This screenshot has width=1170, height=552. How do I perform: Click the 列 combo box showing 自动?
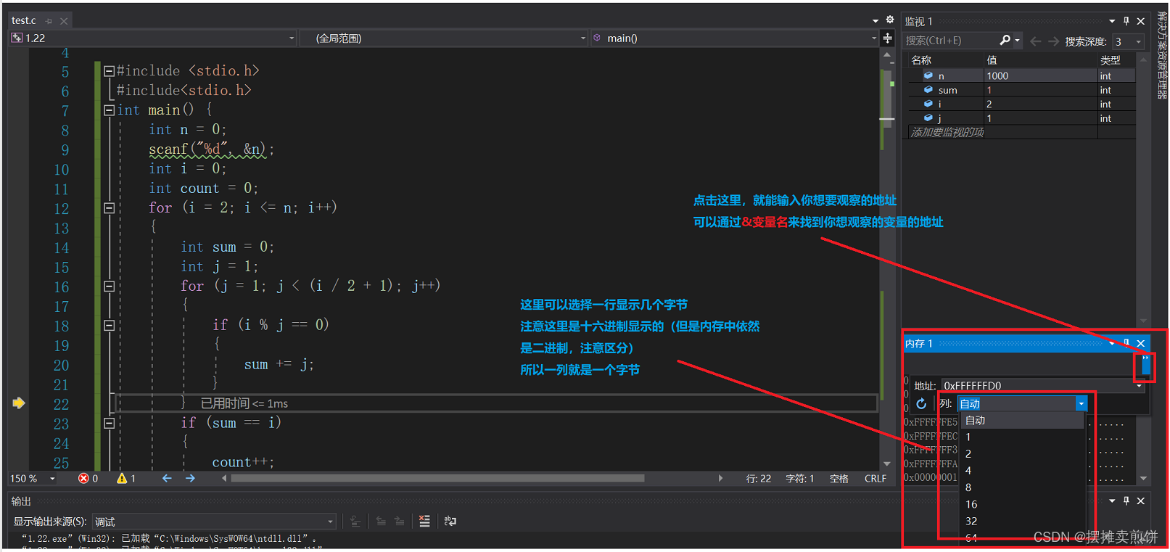tap(1023, 403)
